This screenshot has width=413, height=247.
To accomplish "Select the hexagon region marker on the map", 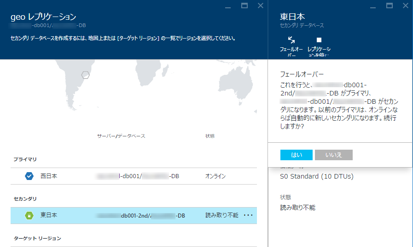I will [x=85, y=74].
